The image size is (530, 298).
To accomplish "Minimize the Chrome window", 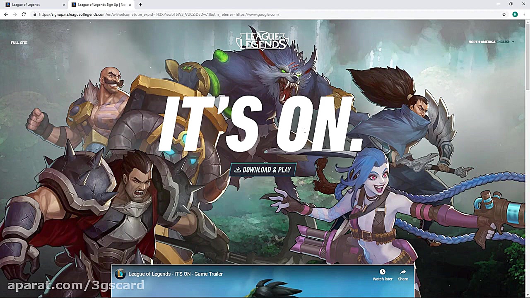I will coord(498,4).
